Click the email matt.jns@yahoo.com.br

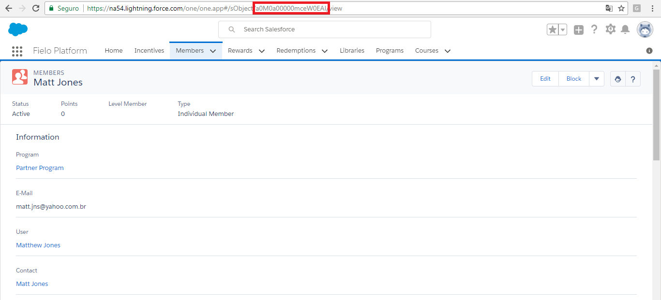51,207
